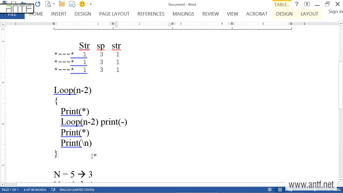The height and width of the screenshot is (193, 343).
Task: Open Word Help question mark icon
Action: coord(297,4)
